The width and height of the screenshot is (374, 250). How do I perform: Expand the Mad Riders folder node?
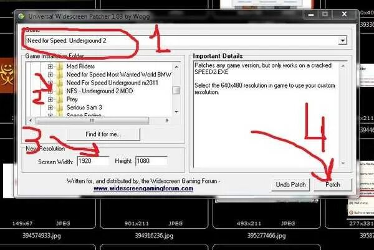50,67
